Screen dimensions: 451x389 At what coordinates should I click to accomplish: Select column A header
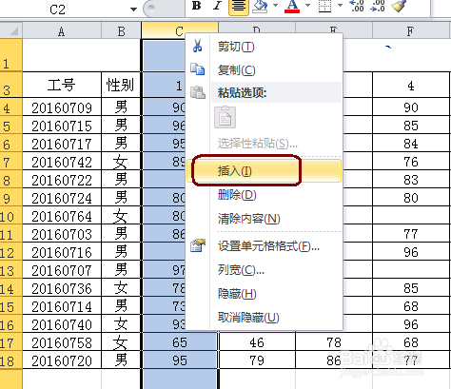(x=62, y=31)
